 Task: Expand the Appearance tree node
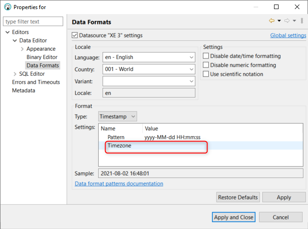(22, 49)
